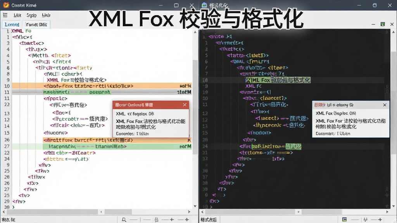Open the hamburger menu icon in left window
Image resolution: width=397 pixels, height=223 pixels.
coord(5,15)
